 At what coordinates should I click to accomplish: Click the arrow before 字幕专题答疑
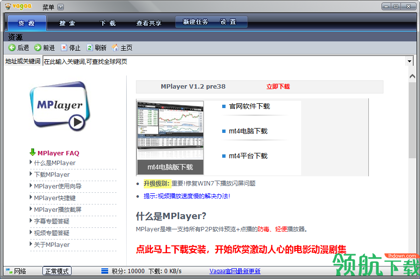[31, 221]
